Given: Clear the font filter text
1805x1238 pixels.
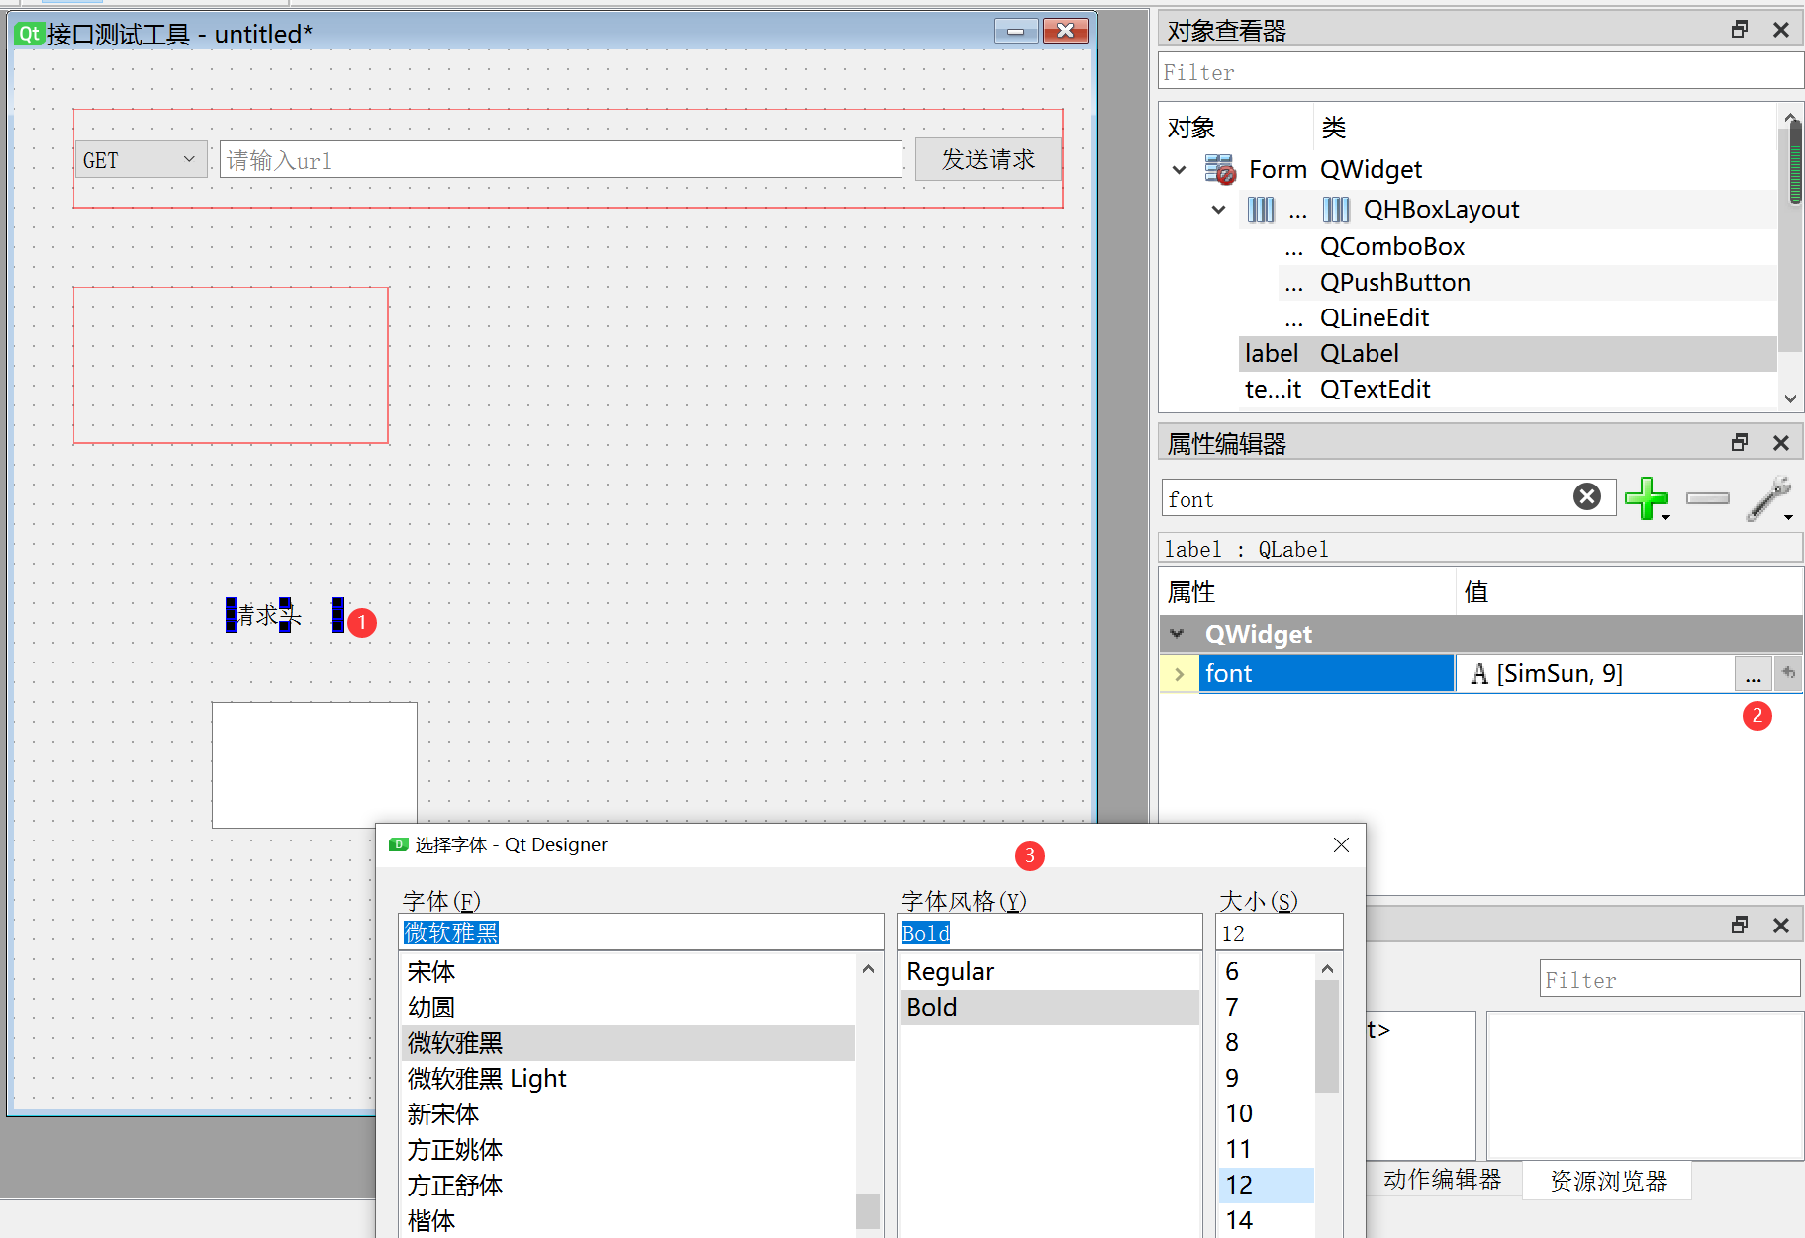Looking at the screenshot, I should (1587, 496).
